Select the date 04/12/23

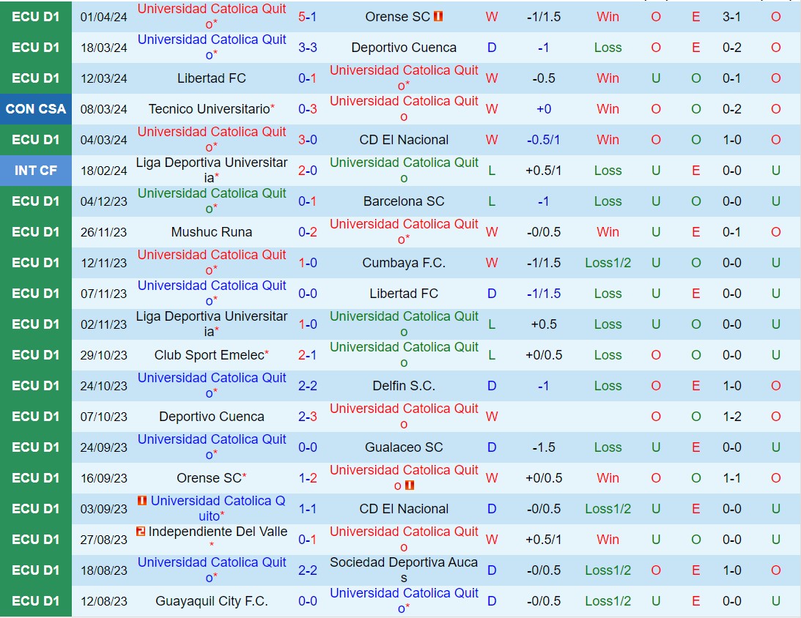(104, 201)
